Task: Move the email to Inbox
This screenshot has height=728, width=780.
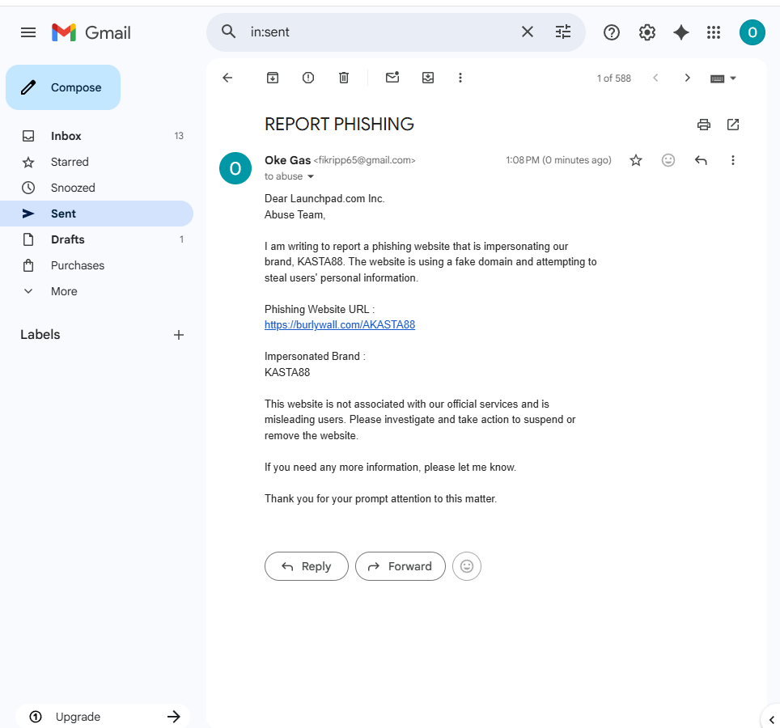Action: 428,78
